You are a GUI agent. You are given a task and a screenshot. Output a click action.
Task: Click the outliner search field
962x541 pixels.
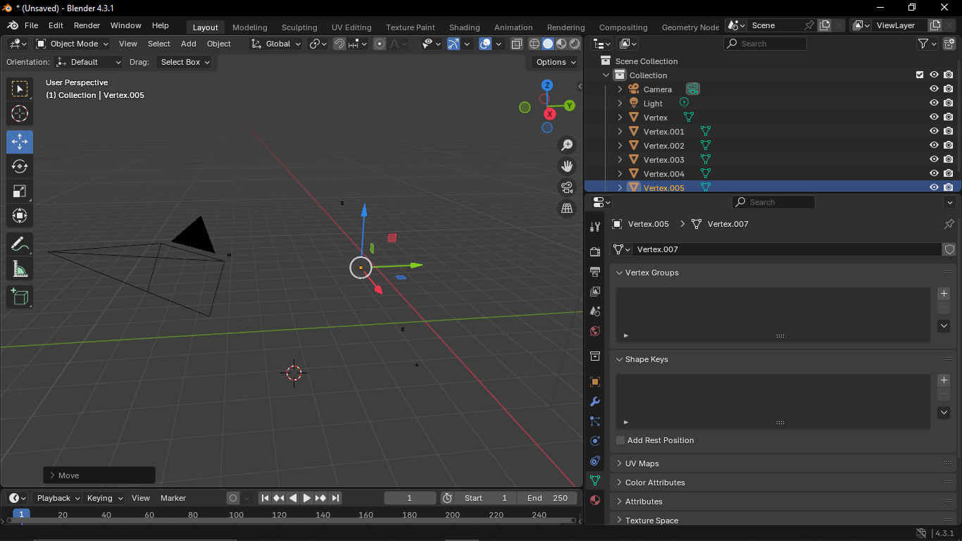pyautogui.click(x=765, y=44)
